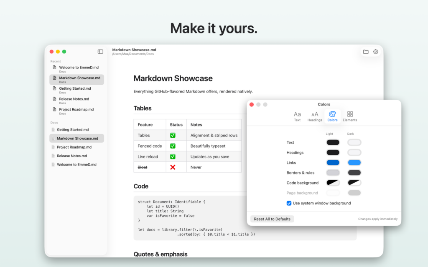Image resolution: width=428 pixels, height=267 pixels.
Task: Click file icon beside Docs Release Notes.md
Action: 53,156
